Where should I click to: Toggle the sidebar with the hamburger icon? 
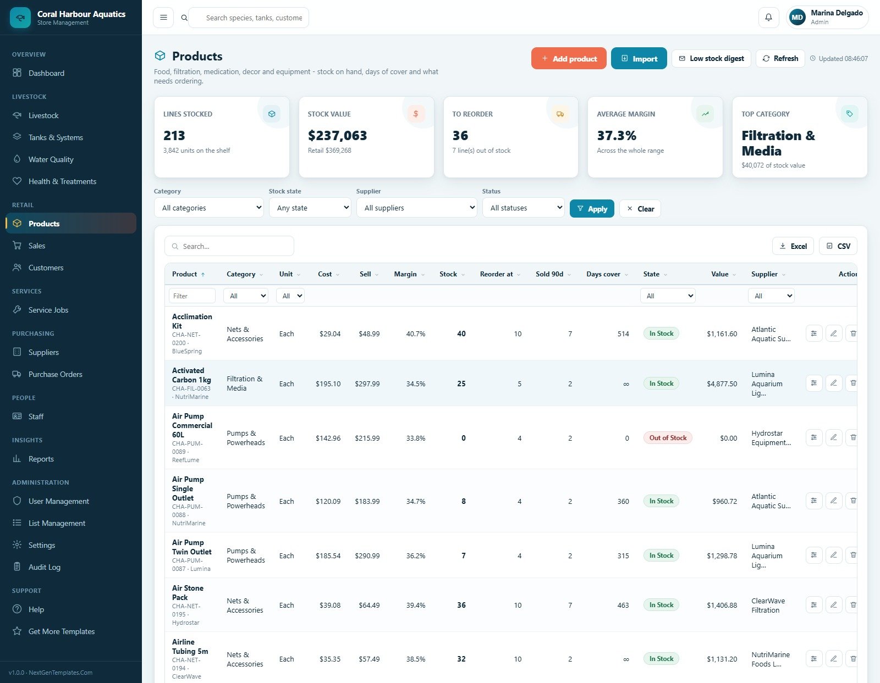coord(163,18)
